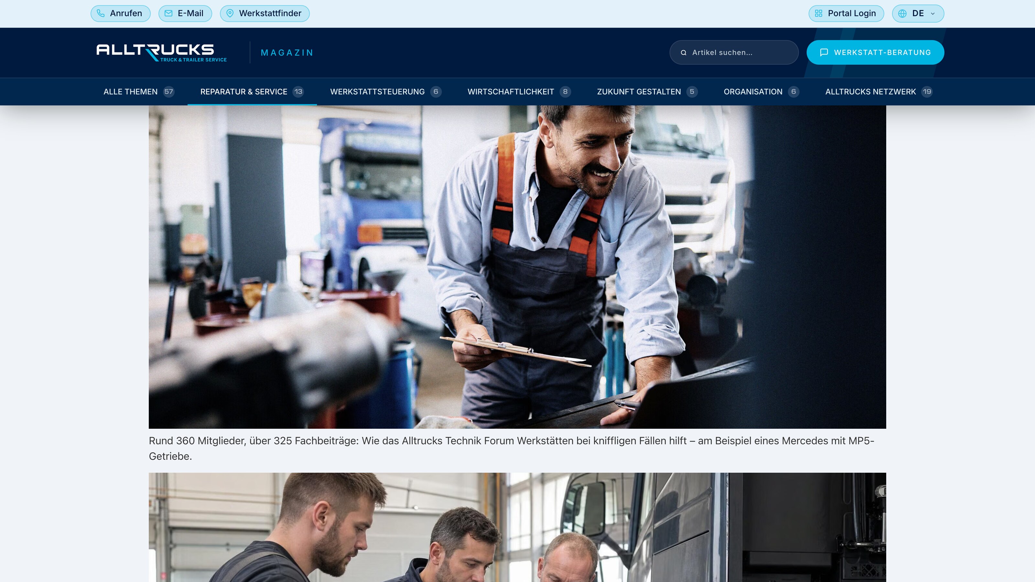Focus the Artikel suchen search field

(x=734, y=52)
